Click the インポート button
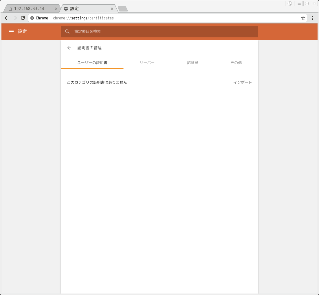The image size is (319, 295). [x=243, y=82]
